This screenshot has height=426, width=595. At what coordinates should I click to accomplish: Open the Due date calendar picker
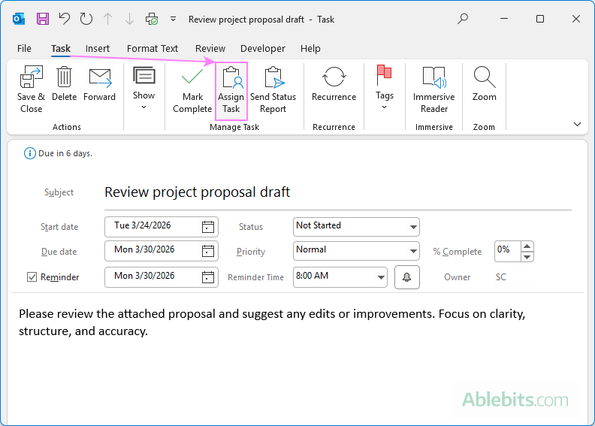click(x=208, y=251)
